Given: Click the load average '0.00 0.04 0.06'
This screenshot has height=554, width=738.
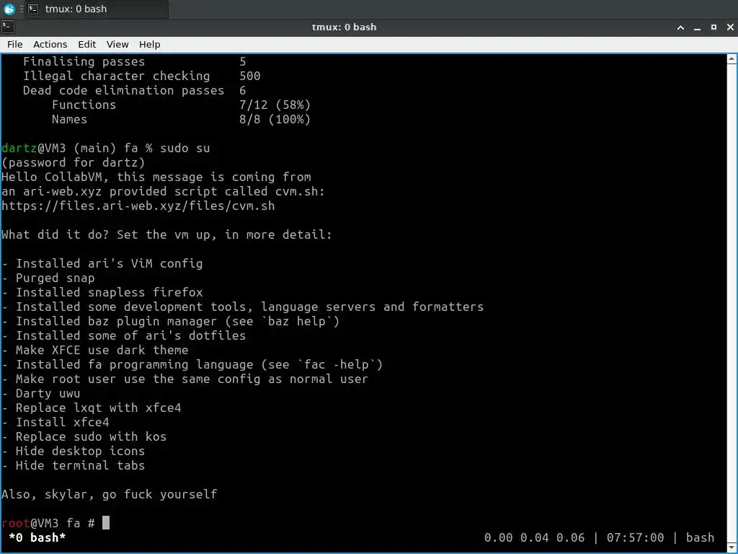Looking at the screenshot, I should tap(534, 537).
